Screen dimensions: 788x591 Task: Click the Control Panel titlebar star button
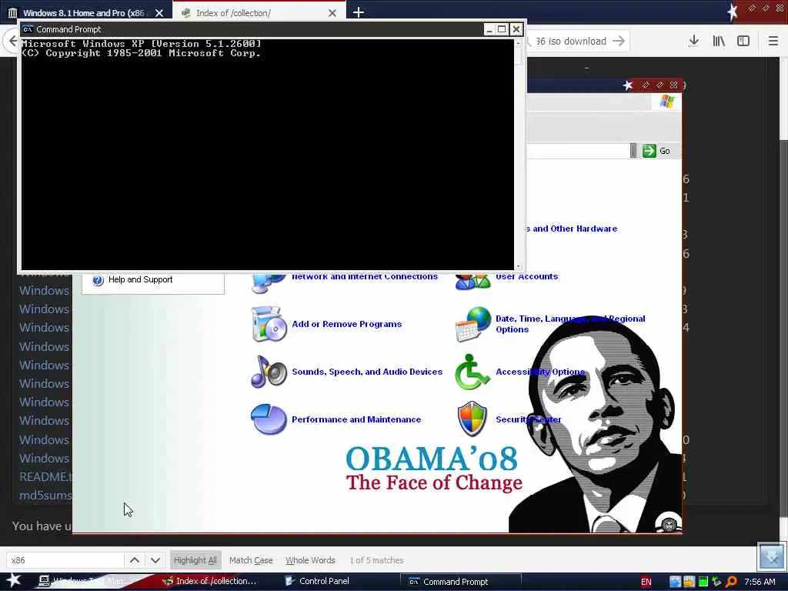tap(628, 85)
